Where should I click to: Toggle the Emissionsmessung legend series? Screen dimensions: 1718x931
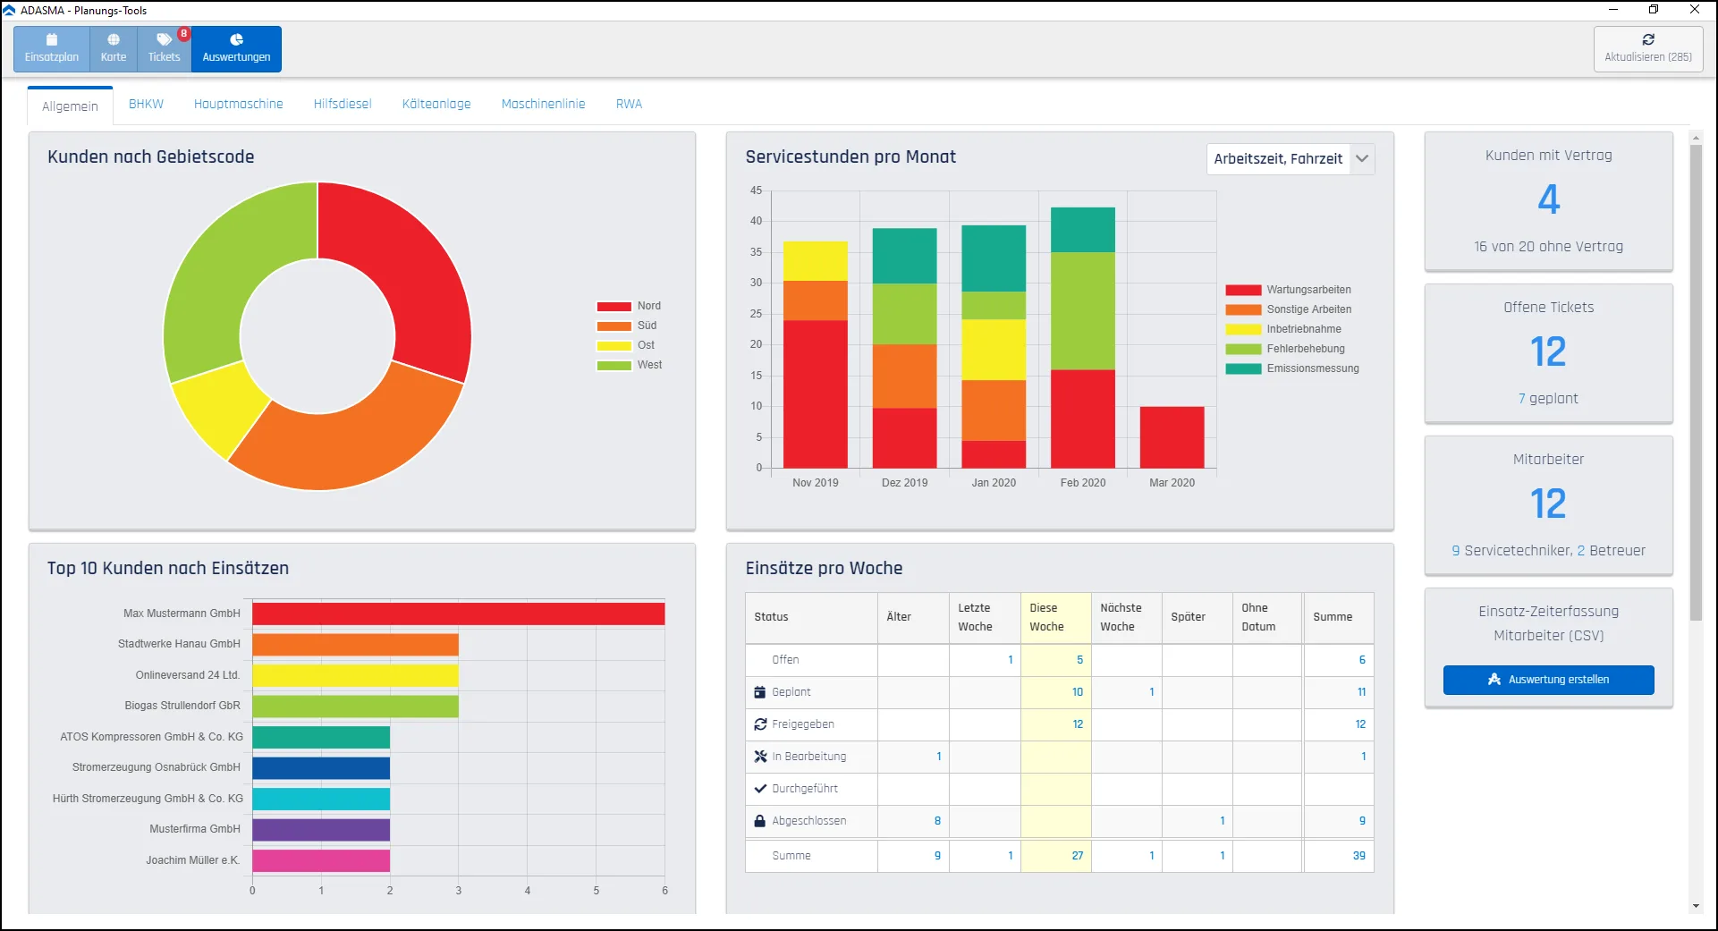click(1292, 368)
